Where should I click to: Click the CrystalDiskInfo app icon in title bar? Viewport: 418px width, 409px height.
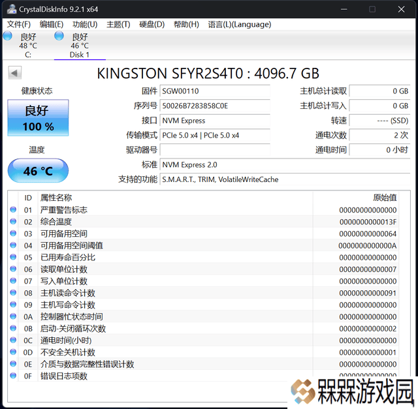pos(12,9)
